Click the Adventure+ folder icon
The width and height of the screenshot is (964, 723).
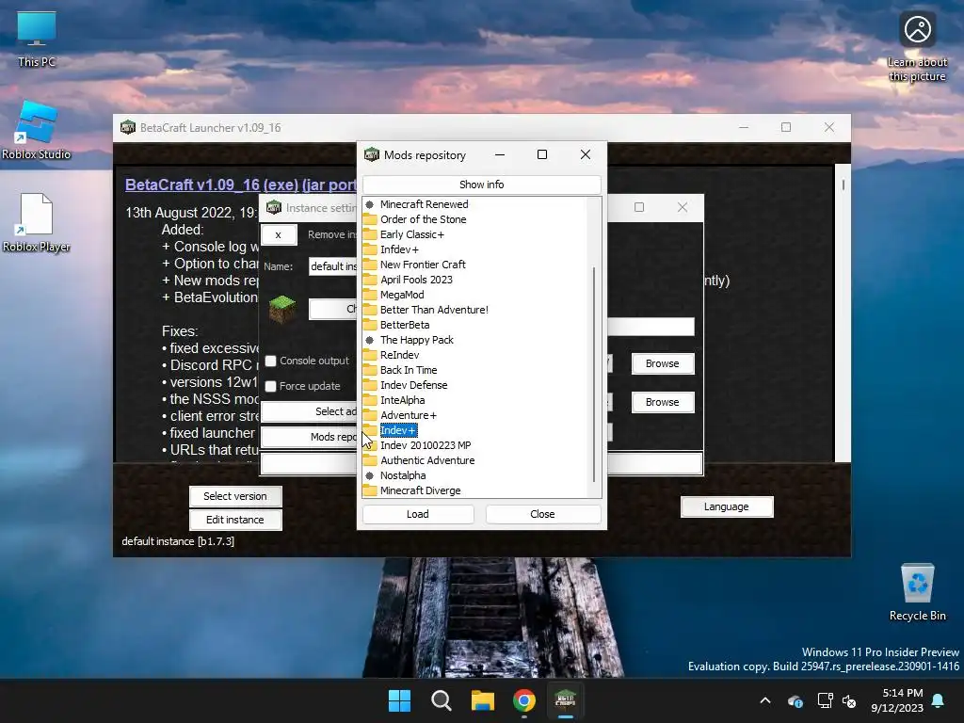point(369,415)
